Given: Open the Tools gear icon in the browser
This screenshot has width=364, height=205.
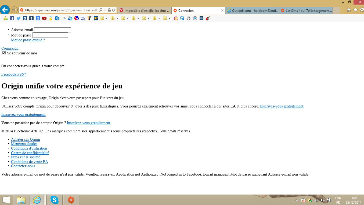Looking at the screenshot, I should pos(362,10).
